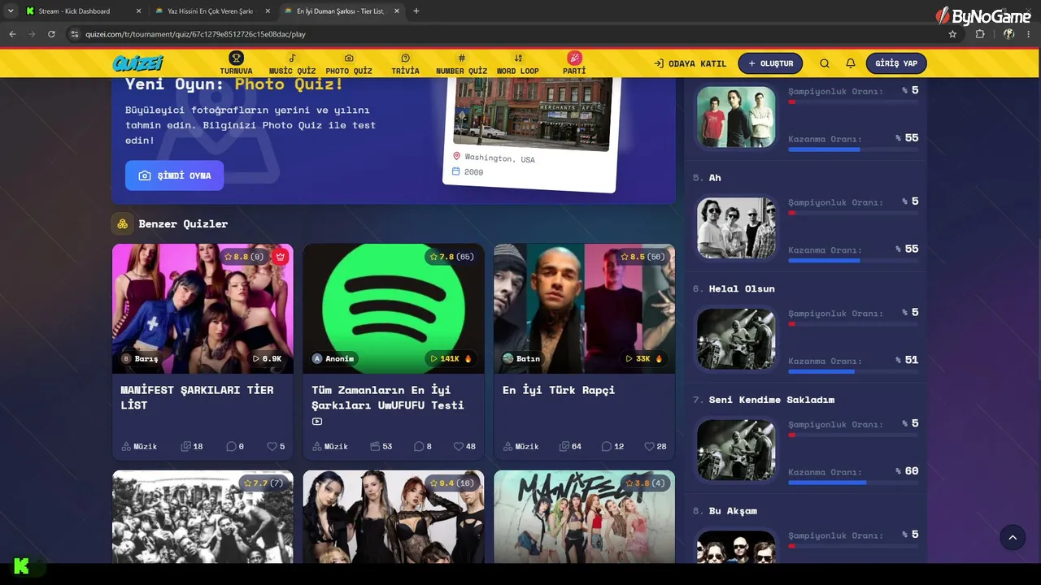Viewport: 1041px width, 585px height.
Task: Click the Quizei logo
Action: pyautogui.click(x=138, y=63)
